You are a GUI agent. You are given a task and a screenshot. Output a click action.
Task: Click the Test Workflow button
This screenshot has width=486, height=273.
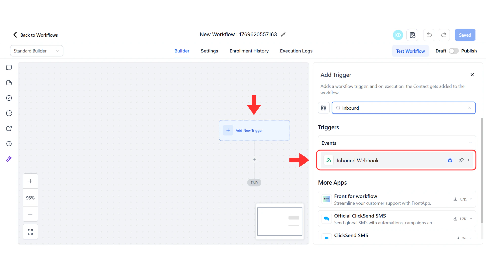(410, 51)
